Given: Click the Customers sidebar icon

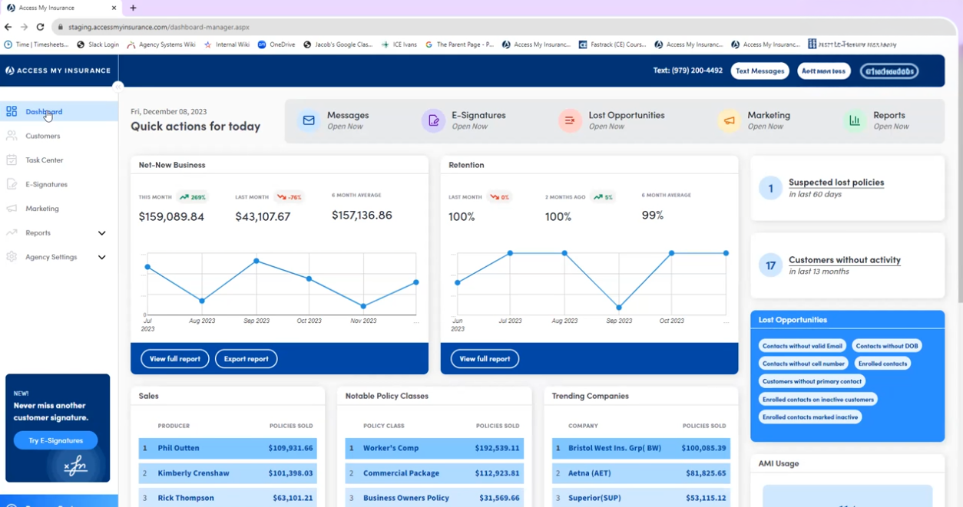Looking at the screenshot, I should pos(12,136).
